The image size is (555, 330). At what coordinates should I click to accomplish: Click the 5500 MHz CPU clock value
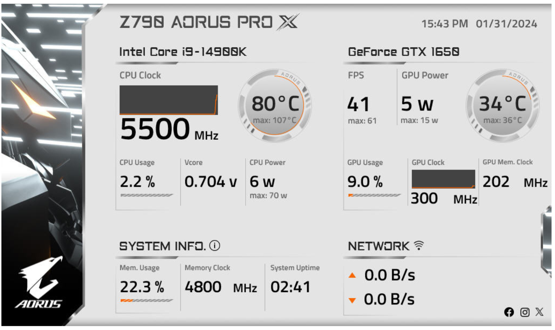(169, 129)
